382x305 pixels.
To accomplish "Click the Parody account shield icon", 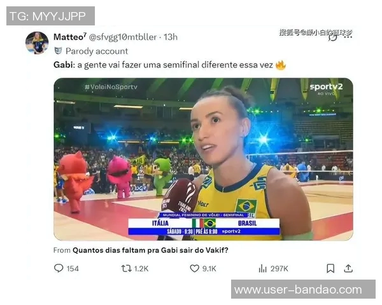I will tap(58, 51).
